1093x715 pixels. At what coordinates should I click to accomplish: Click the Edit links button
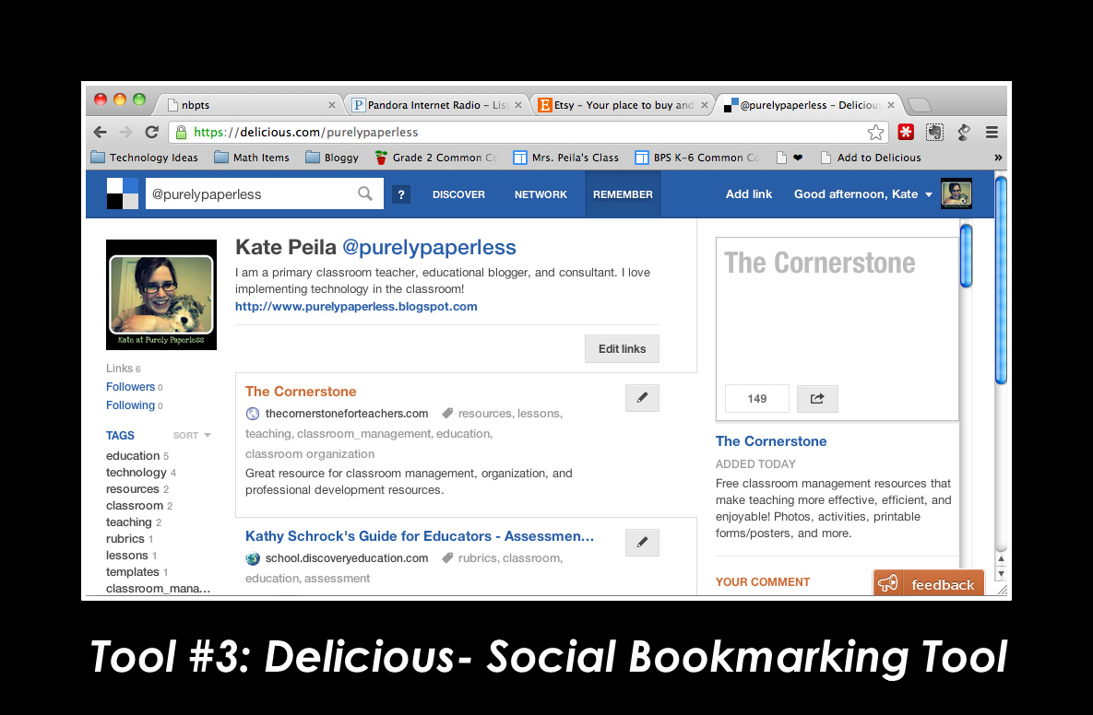[622, 349]
